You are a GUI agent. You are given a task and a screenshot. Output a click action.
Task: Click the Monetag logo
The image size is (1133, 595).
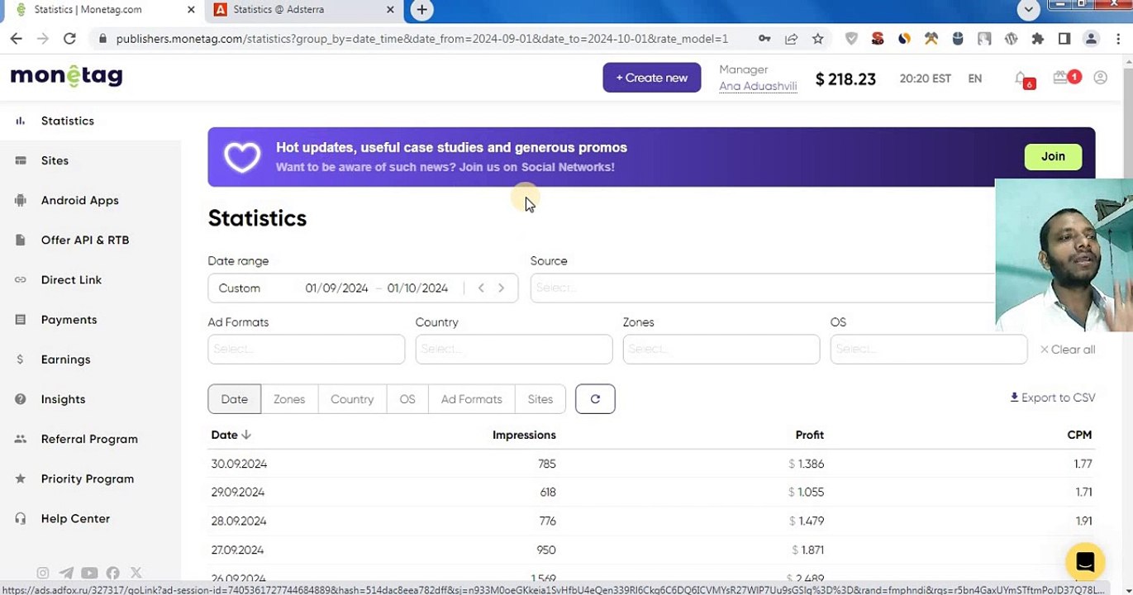(x=66, y=76)
